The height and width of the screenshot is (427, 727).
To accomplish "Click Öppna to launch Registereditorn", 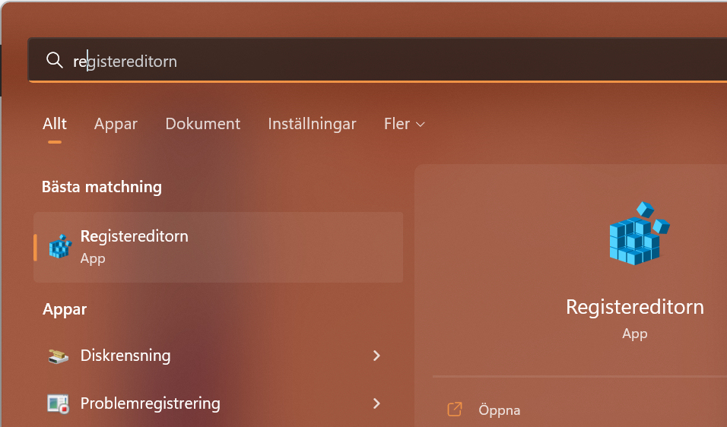I will tap(499, 410).
